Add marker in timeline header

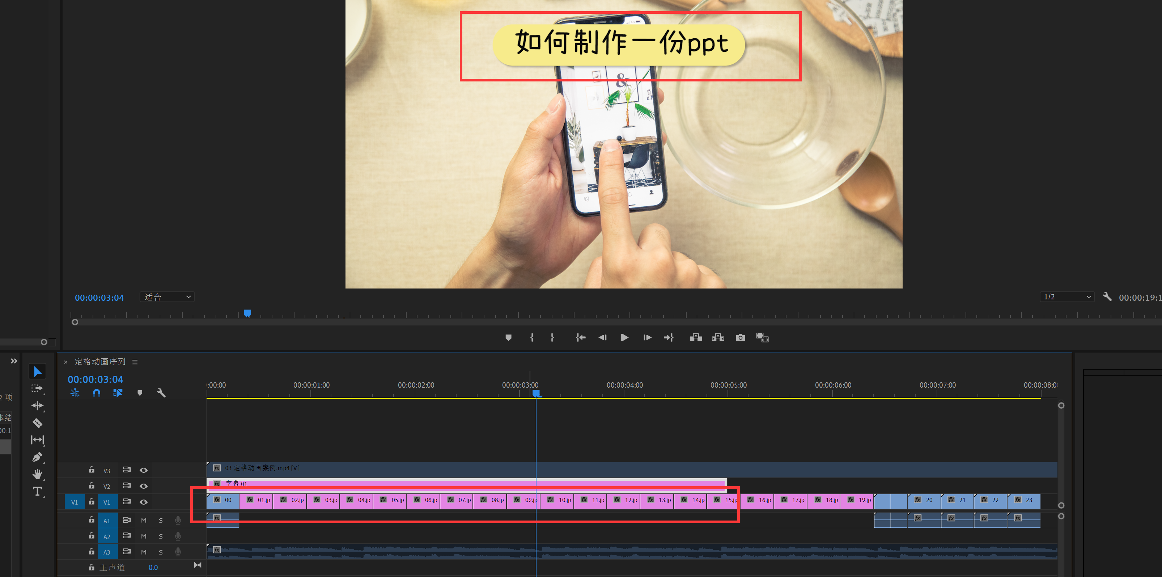point(140,393)
